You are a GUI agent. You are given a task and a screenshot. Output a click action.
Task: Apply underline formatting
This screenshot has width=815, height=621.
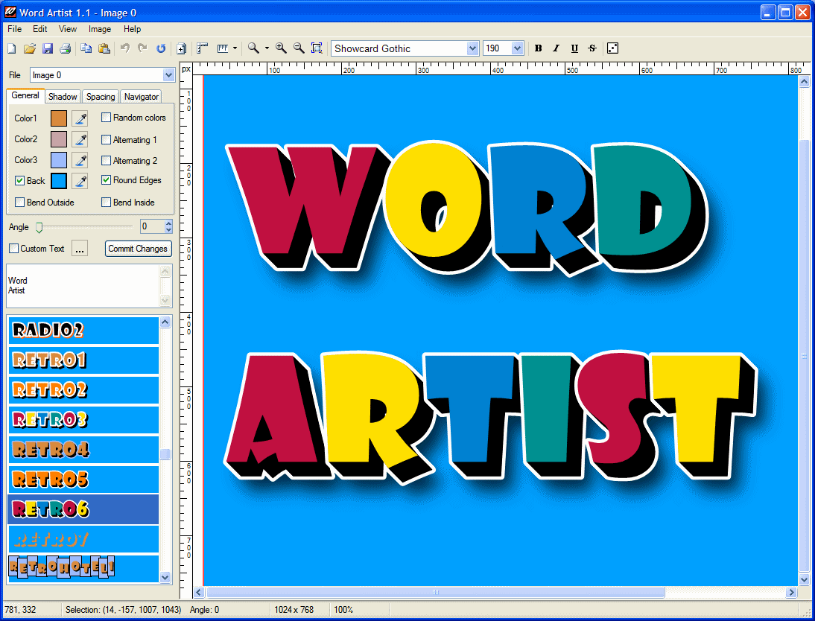click(574, 48)
